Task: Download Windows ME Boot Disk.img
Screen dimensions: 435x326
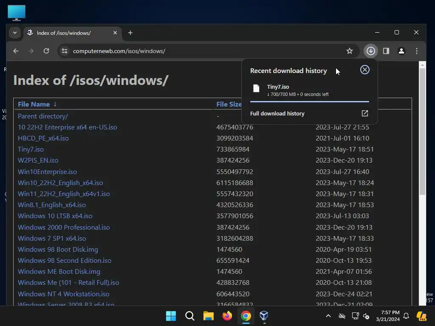Action: [59, 272]
